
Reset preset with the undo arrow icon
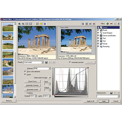(x=54, y=62)
